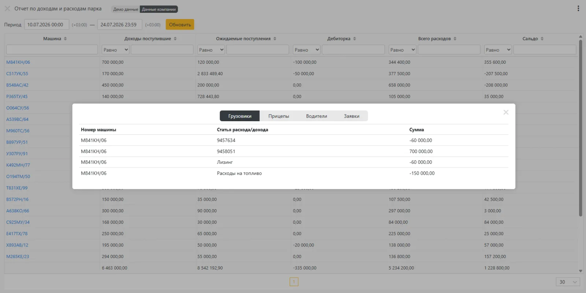The width and height of the screenshot is (586, 293).
Task: Switch to the Заявки tab
Action: click(x=352, y=116)
